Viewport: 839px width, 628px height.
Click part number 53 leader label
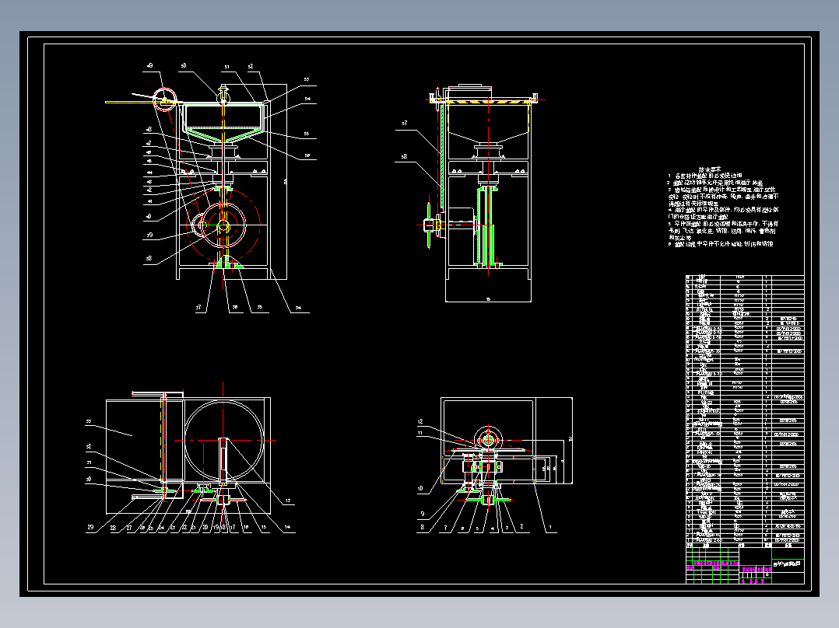pos(307,79)
